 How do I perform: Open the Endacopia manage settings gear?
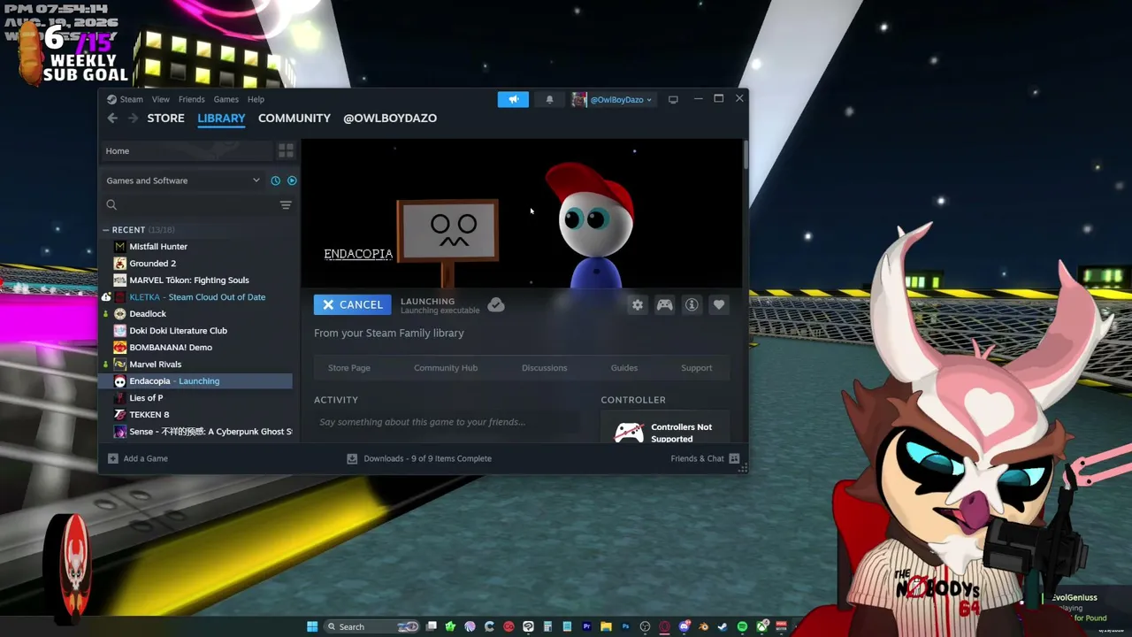click(637, 304)
